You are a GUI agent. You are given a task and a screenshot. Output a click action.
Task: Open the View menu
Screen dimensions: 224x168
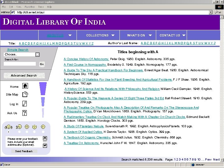coord(19,7)
